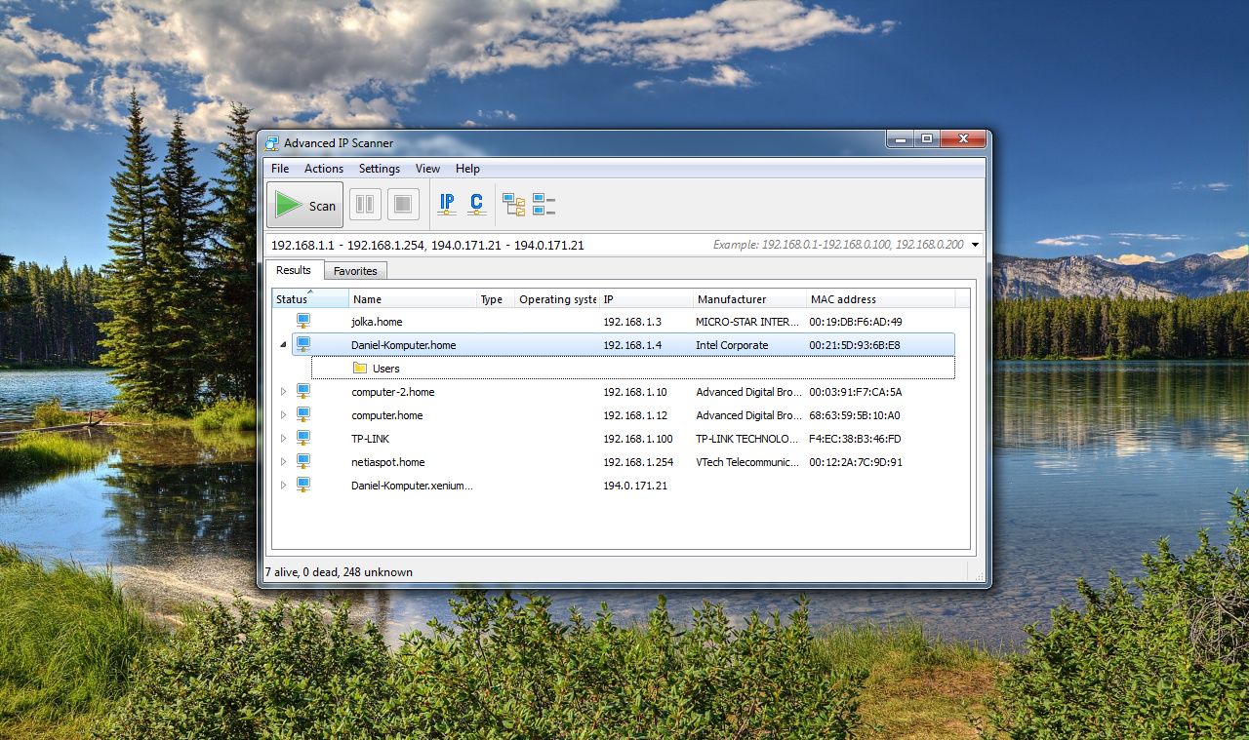Click the C subnet class toolbar icon

(x=476, y=204)
